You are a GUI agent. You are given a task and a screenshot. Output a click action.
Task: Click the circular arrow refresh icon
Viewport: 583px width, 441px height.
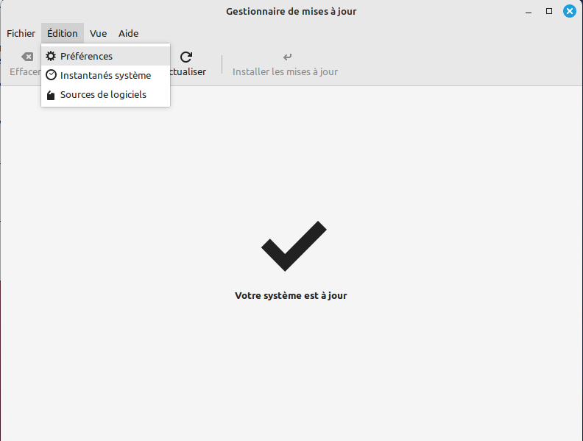click(186, 57)
